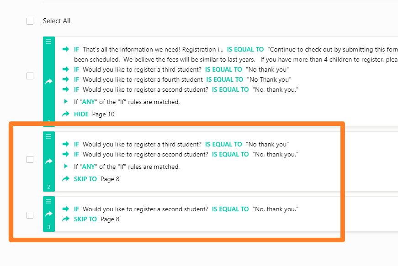This screenshot has width=398, height=266.
Task: Click the curved arrow icon on rule 2's green bar
Action: pos(48,161)
